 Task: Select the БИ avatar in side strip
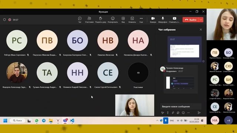click(228, 80)
